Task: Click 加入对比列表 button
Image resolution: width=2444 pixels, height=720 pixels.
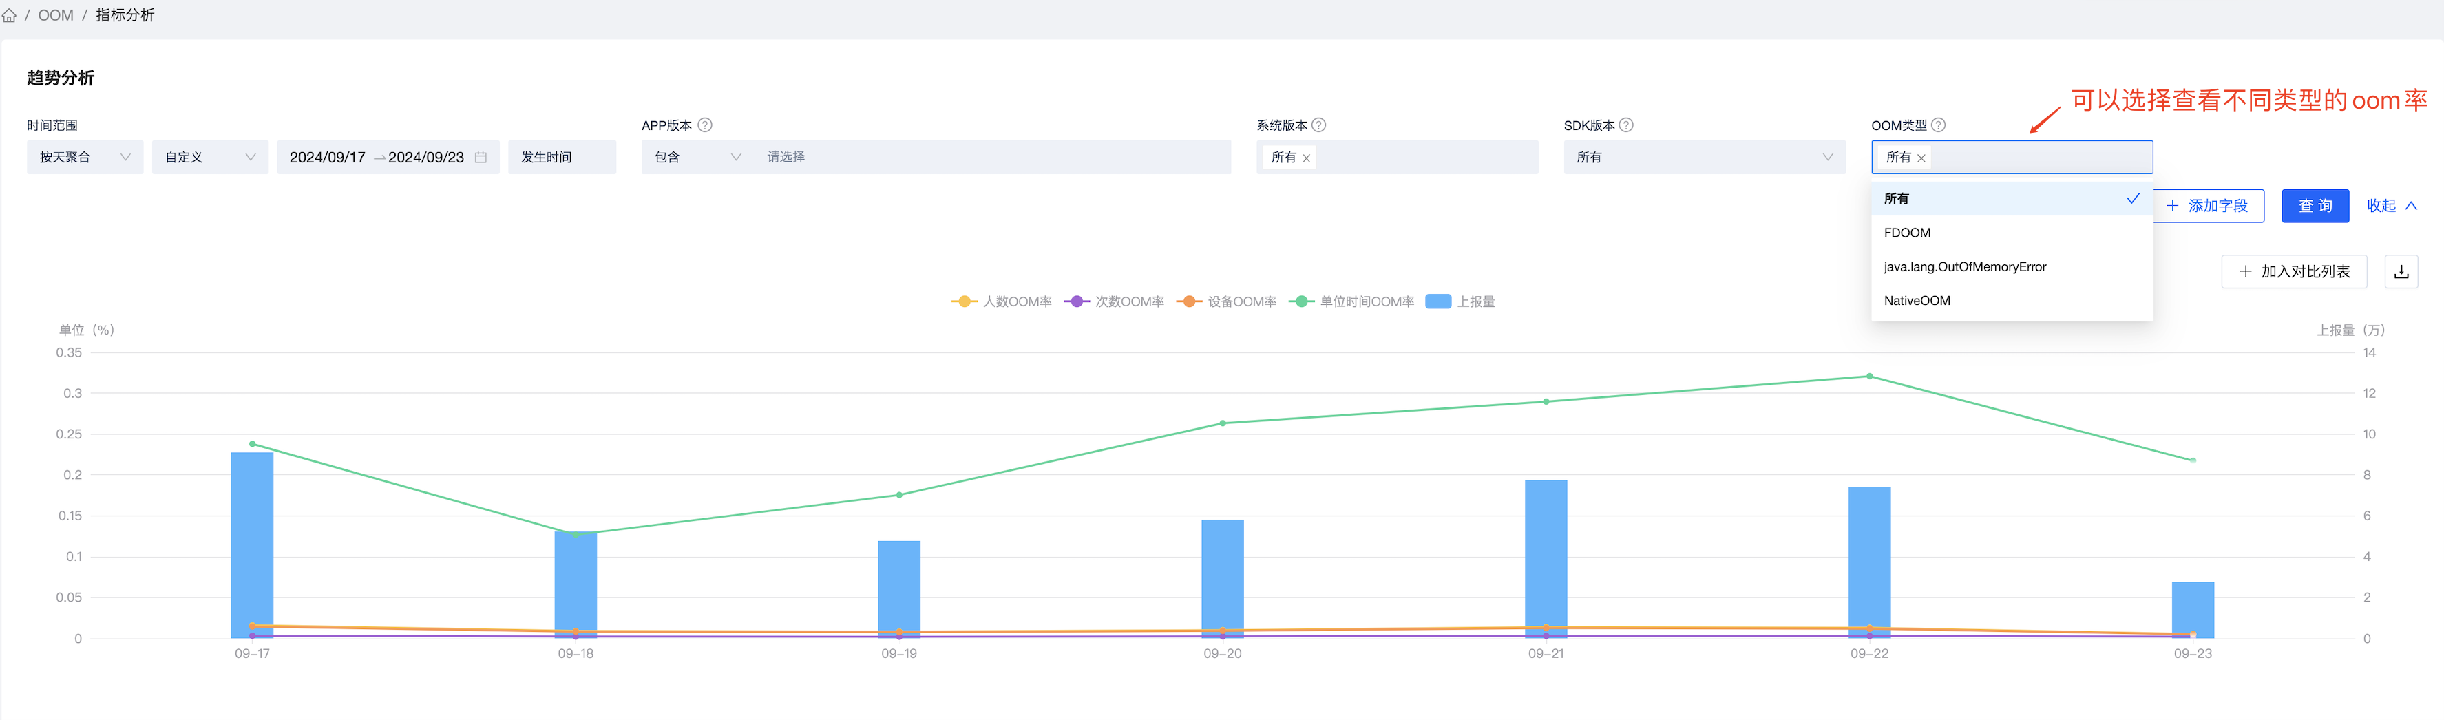Action: click(x=2294, y=273)
